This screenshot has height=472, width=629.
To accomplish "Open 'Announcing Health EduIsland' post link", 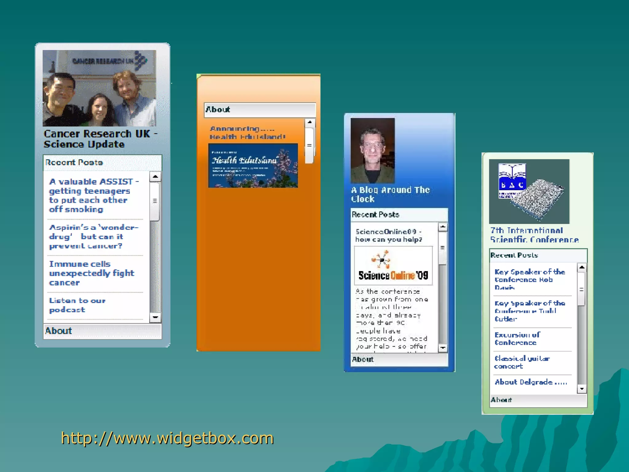I will pos(248,133).
